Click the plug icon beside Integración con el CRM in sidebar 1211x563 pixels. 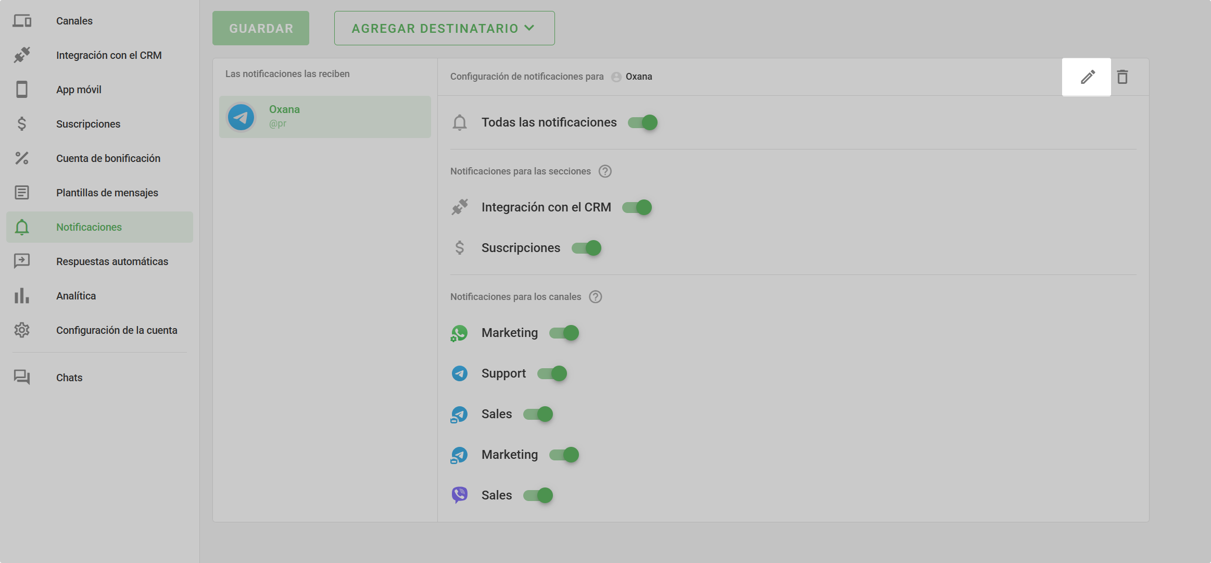[x=22, y=55]
